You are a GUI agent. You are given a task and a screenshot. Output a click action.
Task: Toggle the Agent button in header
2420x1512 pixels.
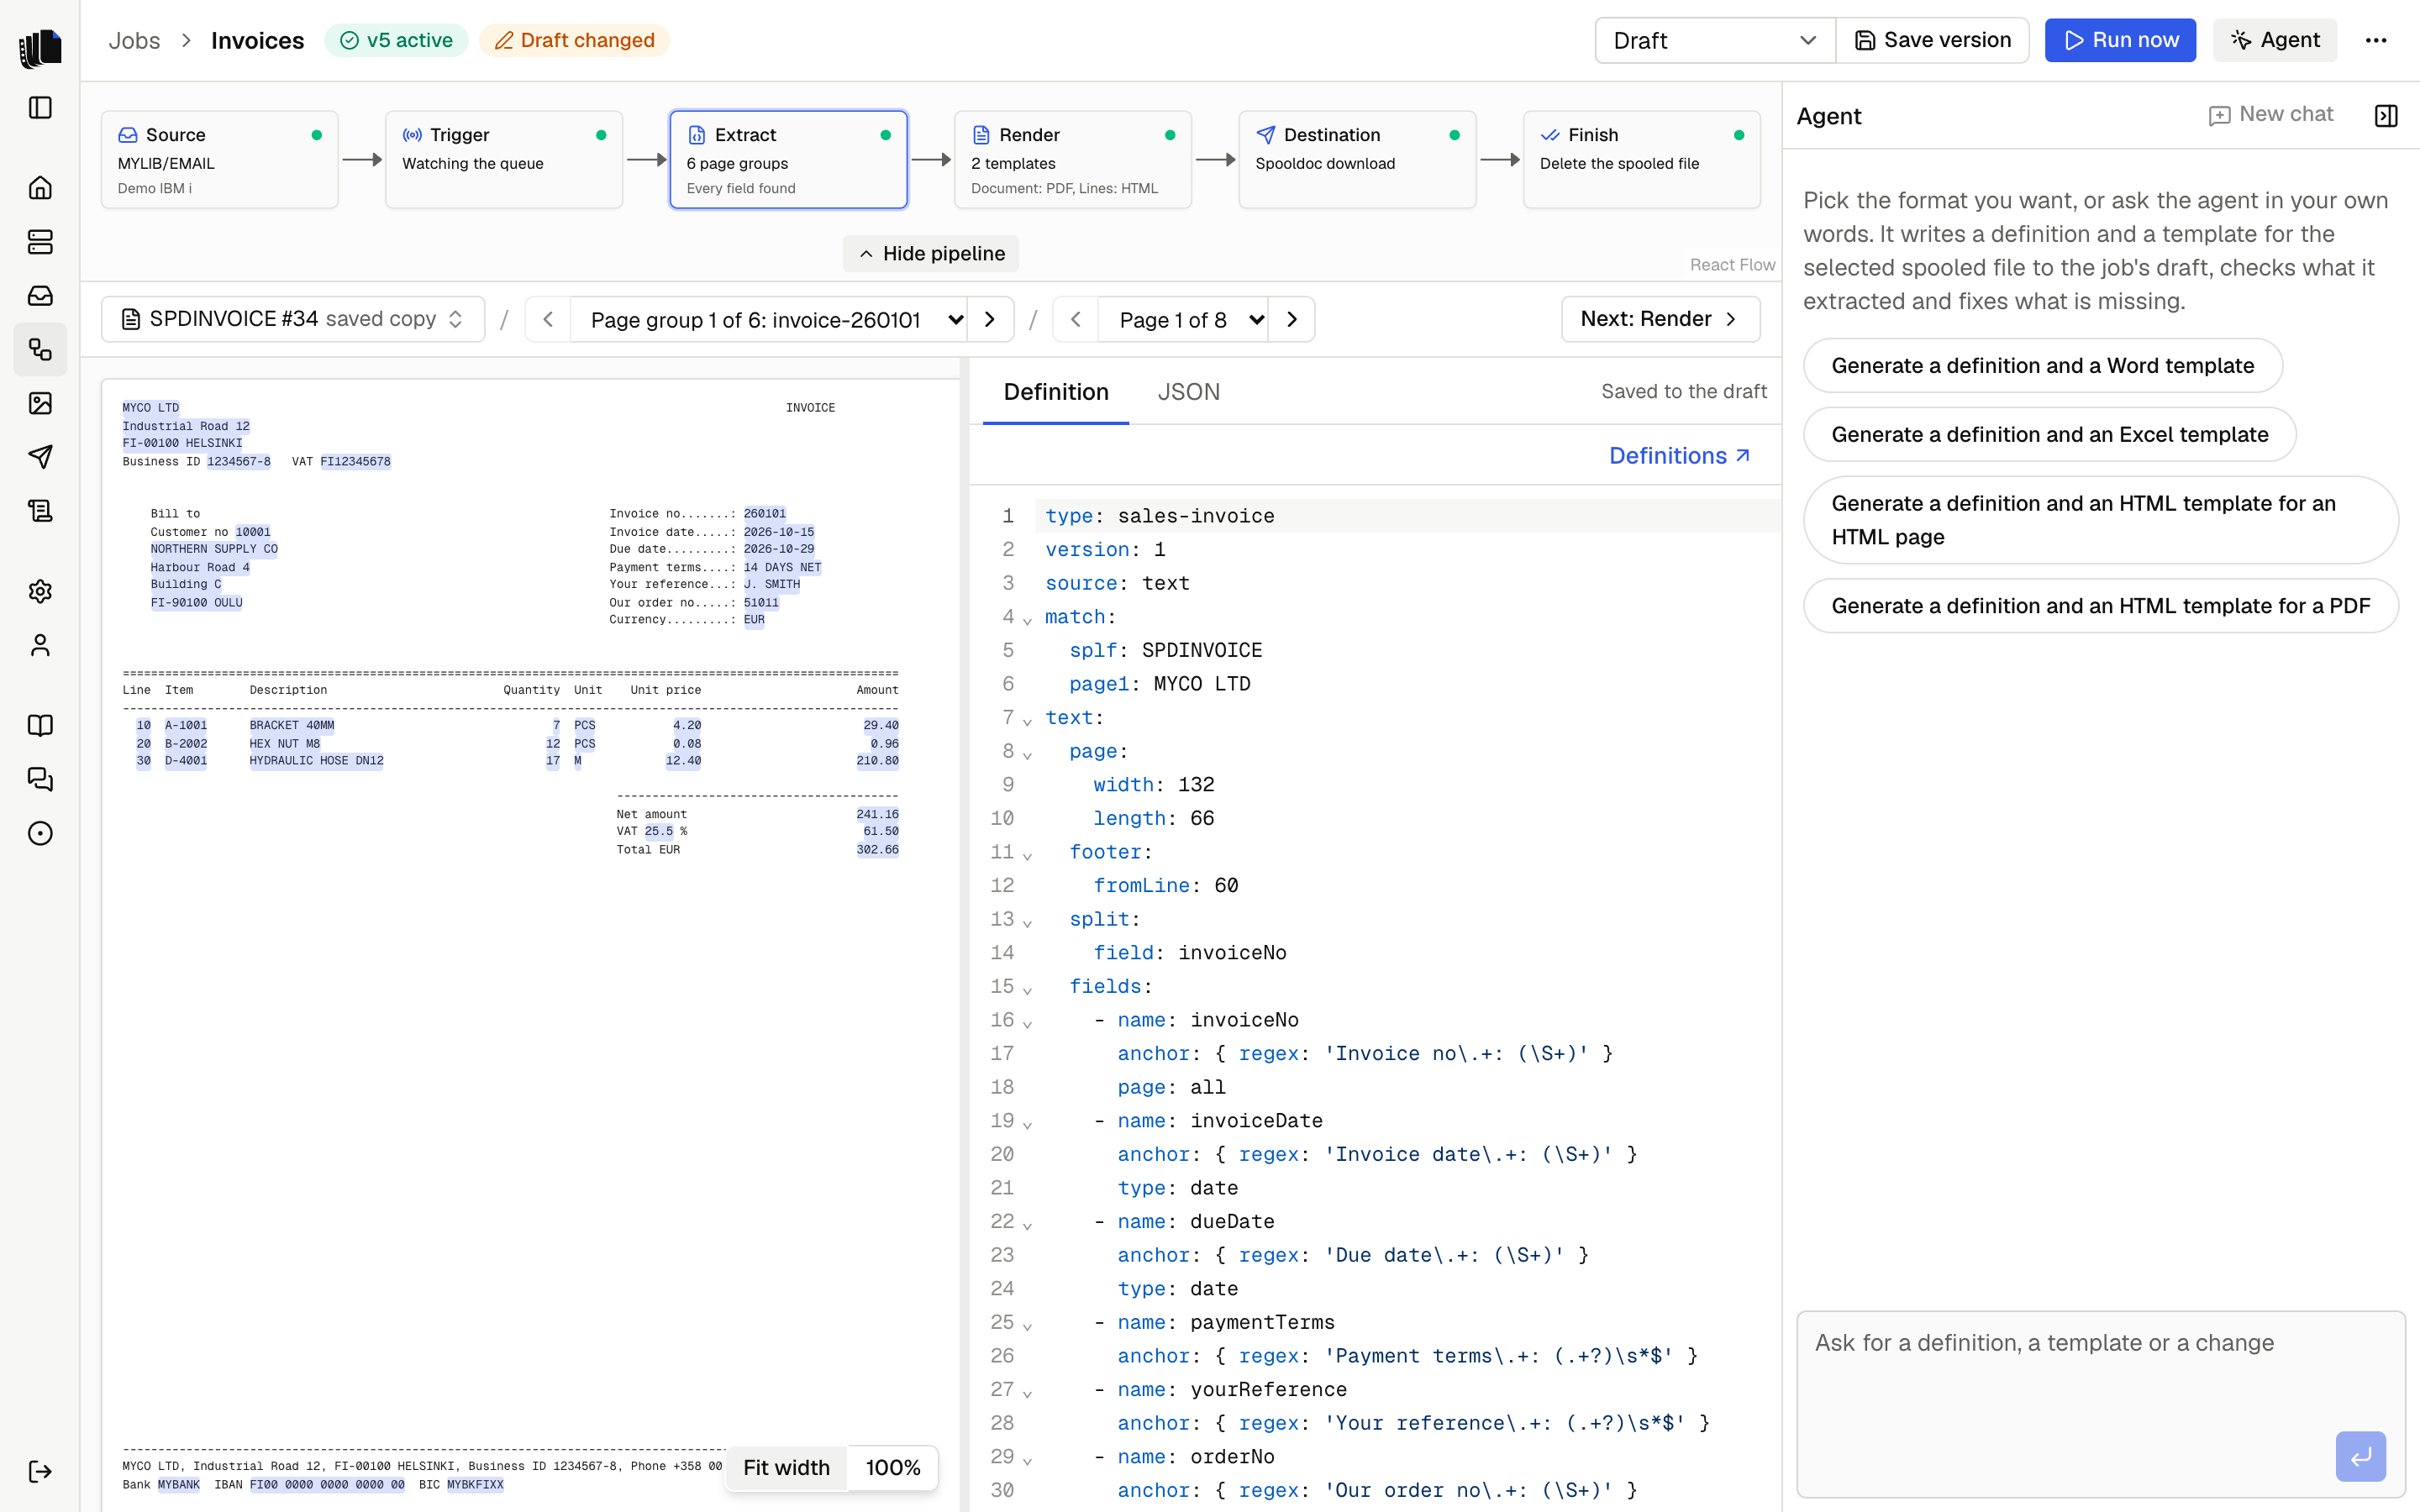click(2274, 40)
